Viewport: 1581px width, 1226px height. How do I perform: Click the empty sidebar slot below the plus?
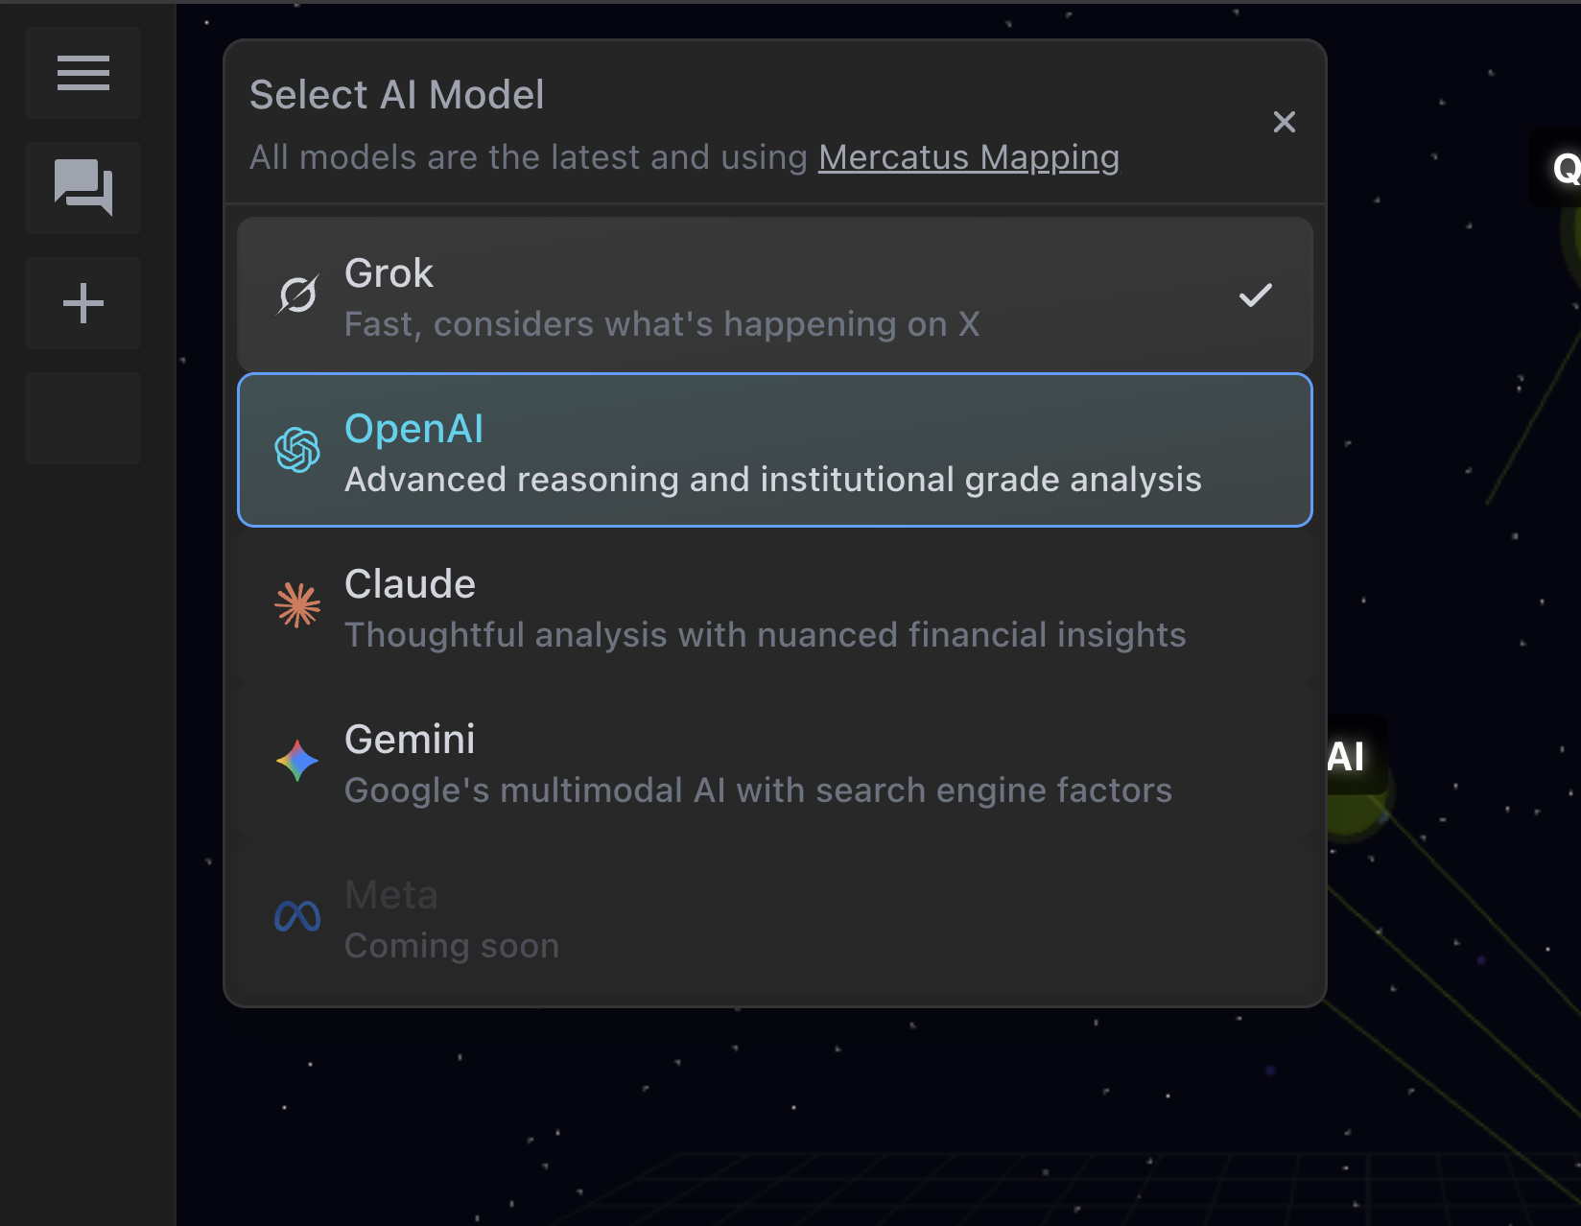(x=83, y=418)
